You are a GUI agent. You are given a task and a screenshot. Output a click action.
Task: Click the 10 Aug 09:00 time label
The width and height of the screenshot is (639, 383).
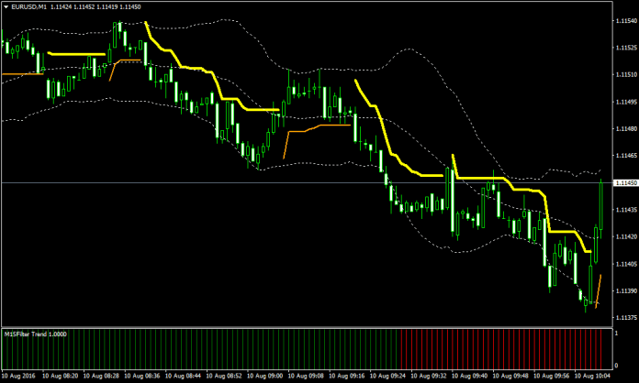coord(265,376)
